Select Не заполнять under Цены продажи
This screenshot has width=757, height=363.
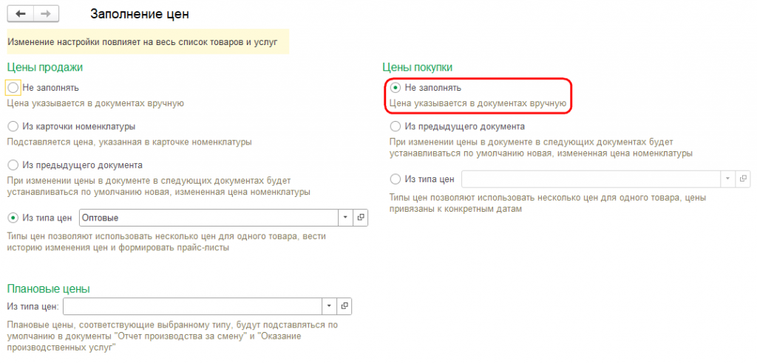[x=13, y=88]
